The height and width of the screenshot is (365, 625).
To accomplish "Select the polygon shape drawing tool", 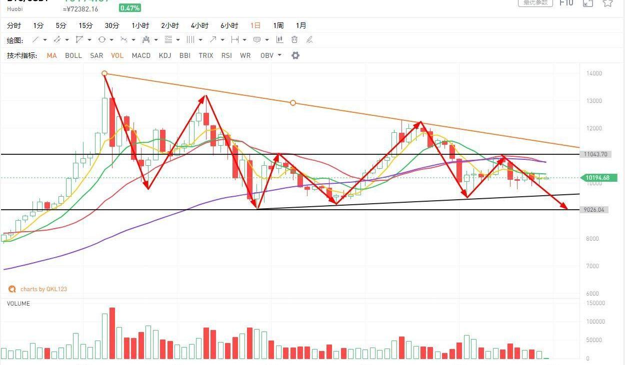I will [79, 40].
